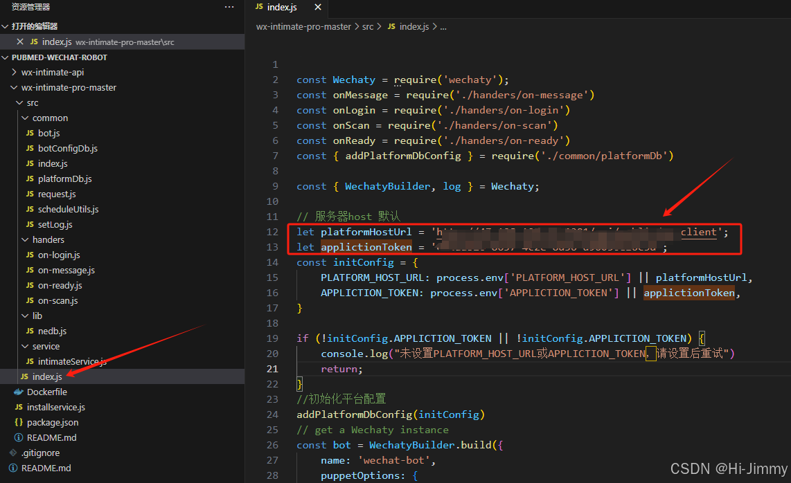The image size is (791, 483).
Task: Click src segment in breadcrumb
Action: pyautogui.click(x=368, y=27)
